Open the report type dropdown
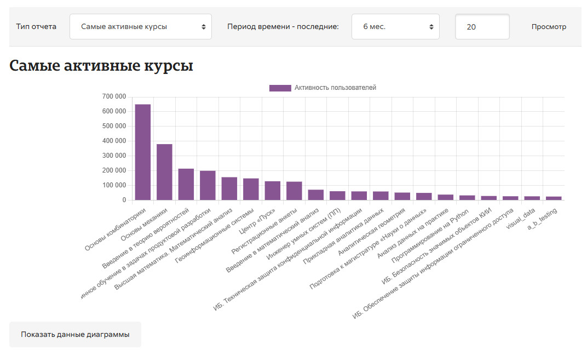Image resolution: width=587 pixels, height=355 pixels. click(140, 27)
